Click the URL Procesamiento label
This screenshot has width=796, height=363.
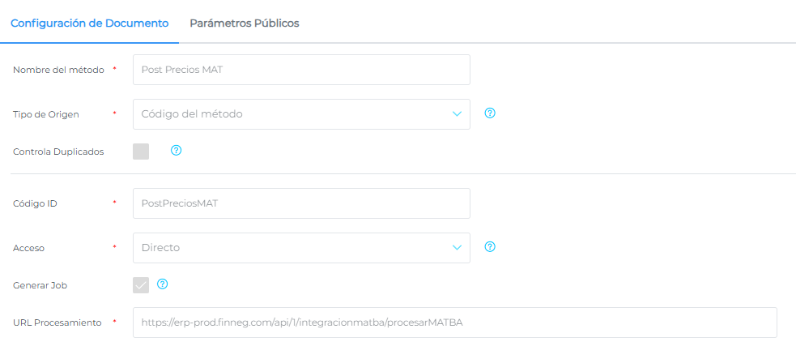click(57, 322)
